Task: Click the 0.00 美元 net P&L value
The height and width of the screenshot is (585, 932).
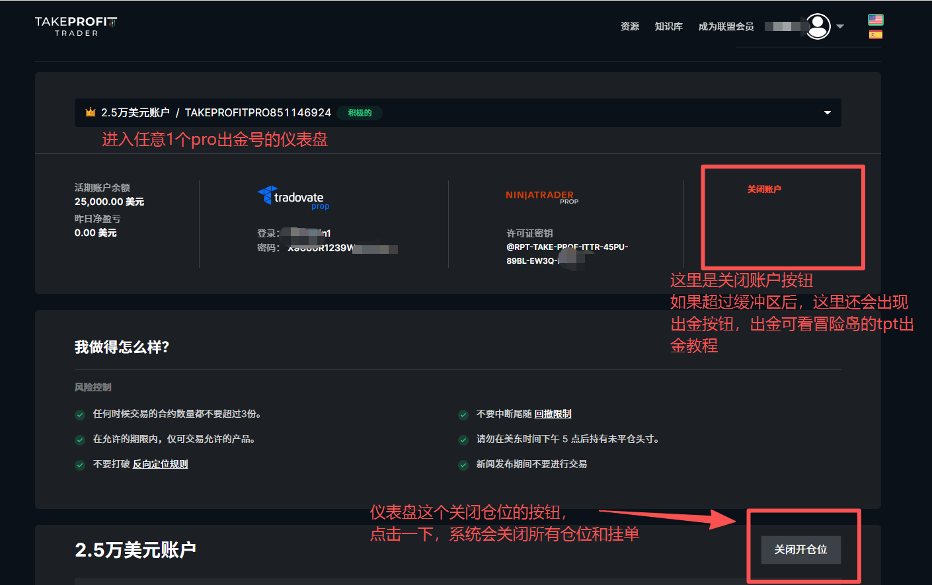Action: (x=95, y=233)
